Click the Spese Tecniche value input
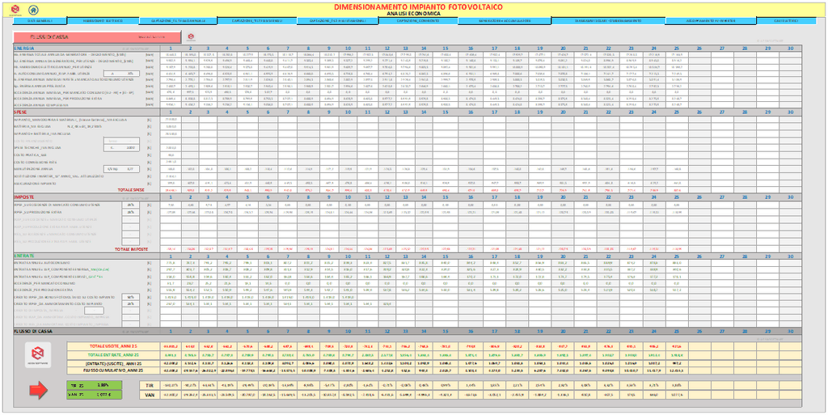Image resolution: width=828 pixels, height=415 pixels. pyautogui.click(x=129, y=148)
